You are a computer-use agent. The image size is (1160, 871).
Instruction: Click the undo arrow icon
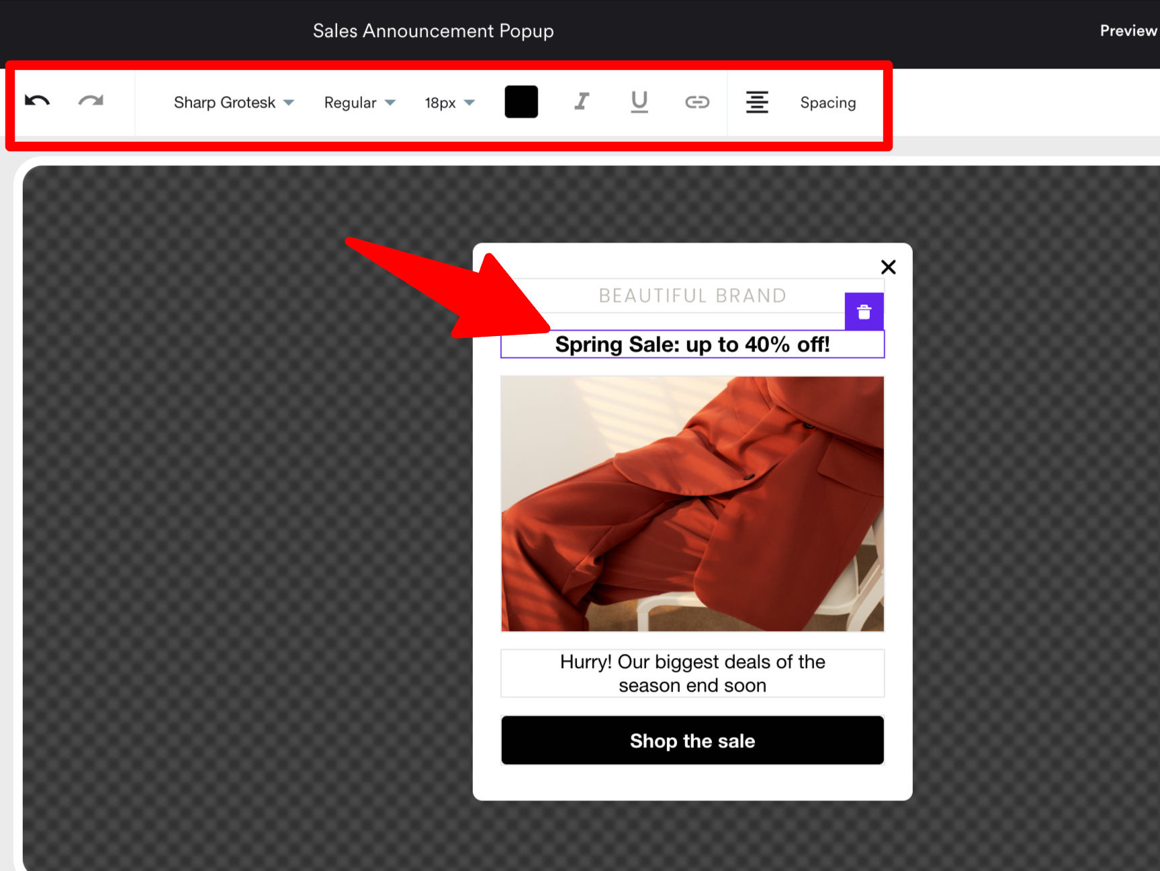click(38, 101)
